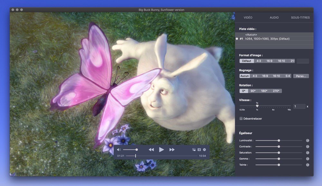
Task: Click the custom image format input field
Action: (x=303, y=61)
